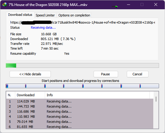165x133 pixels.
Task: Select the connection row showing 110.983 MB
Action: 80,117
